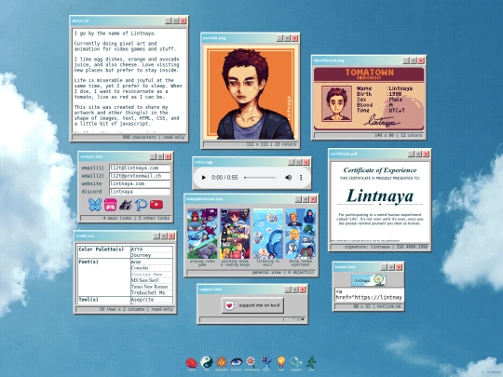
Task: Open the 'playing video game' thumbnail
Action: click(202, 234)
